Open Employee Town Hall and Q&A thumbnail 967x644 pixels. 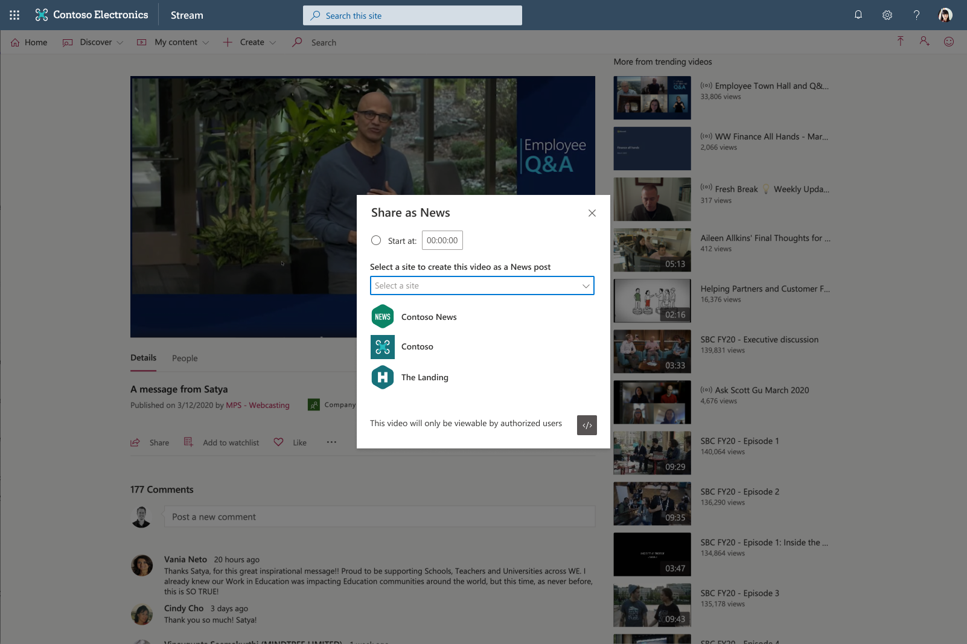pyautogui.click(x=653, y=98)
